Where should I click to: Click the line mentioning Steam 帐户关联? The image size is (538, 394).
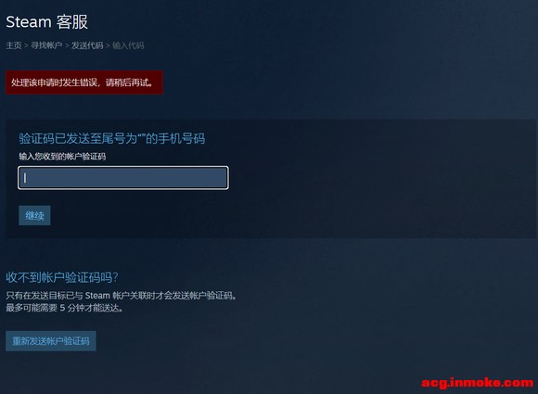pyautogui.click(x=122, y=295)
